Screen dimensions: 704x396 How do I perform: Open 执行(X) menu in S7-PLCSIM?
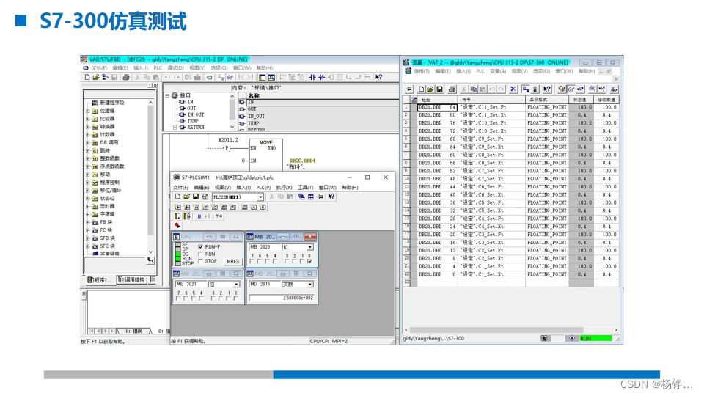[x=284, y=188]
